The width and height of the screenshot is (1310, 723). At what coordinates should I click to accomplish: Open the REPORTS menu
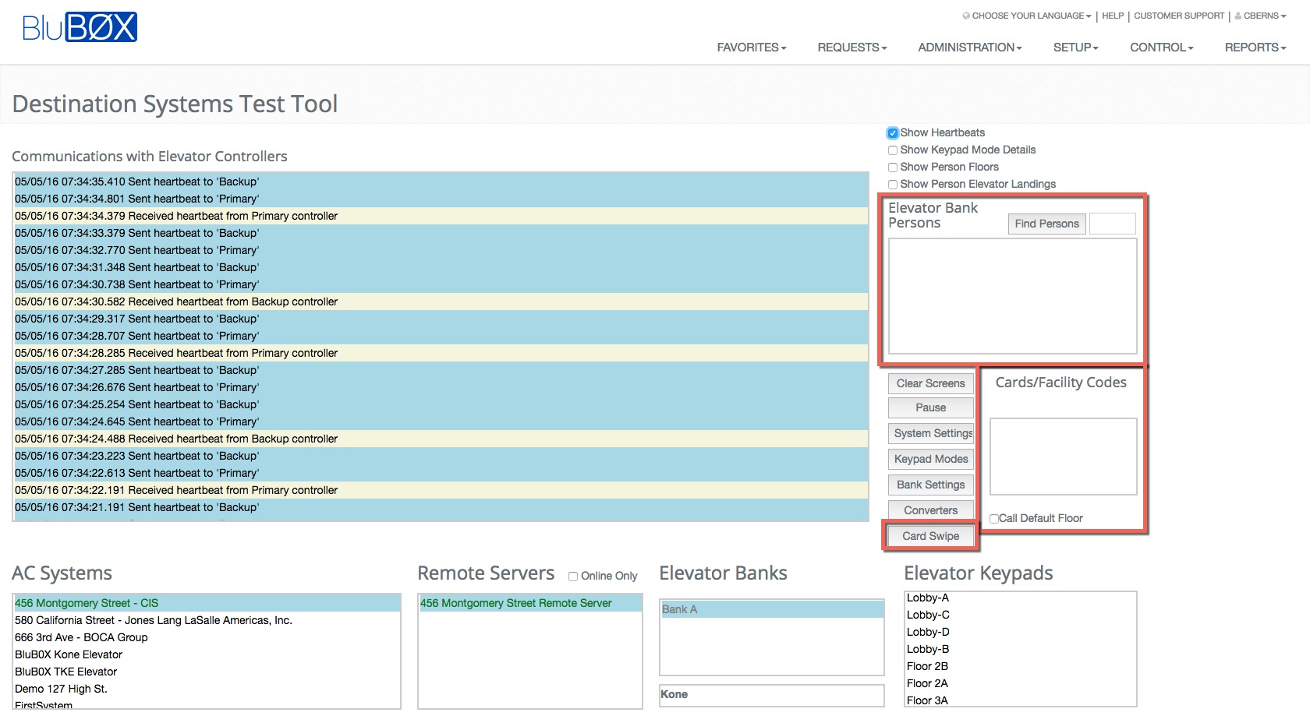[x=1254, y=47]
